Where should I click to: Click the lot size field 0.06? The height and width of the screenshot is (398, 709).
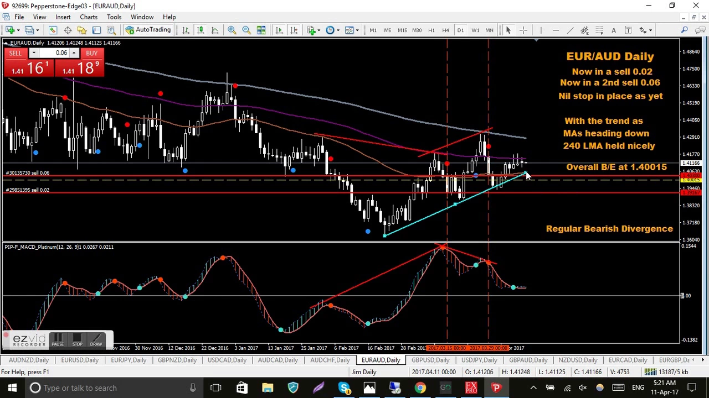point(54,53)
